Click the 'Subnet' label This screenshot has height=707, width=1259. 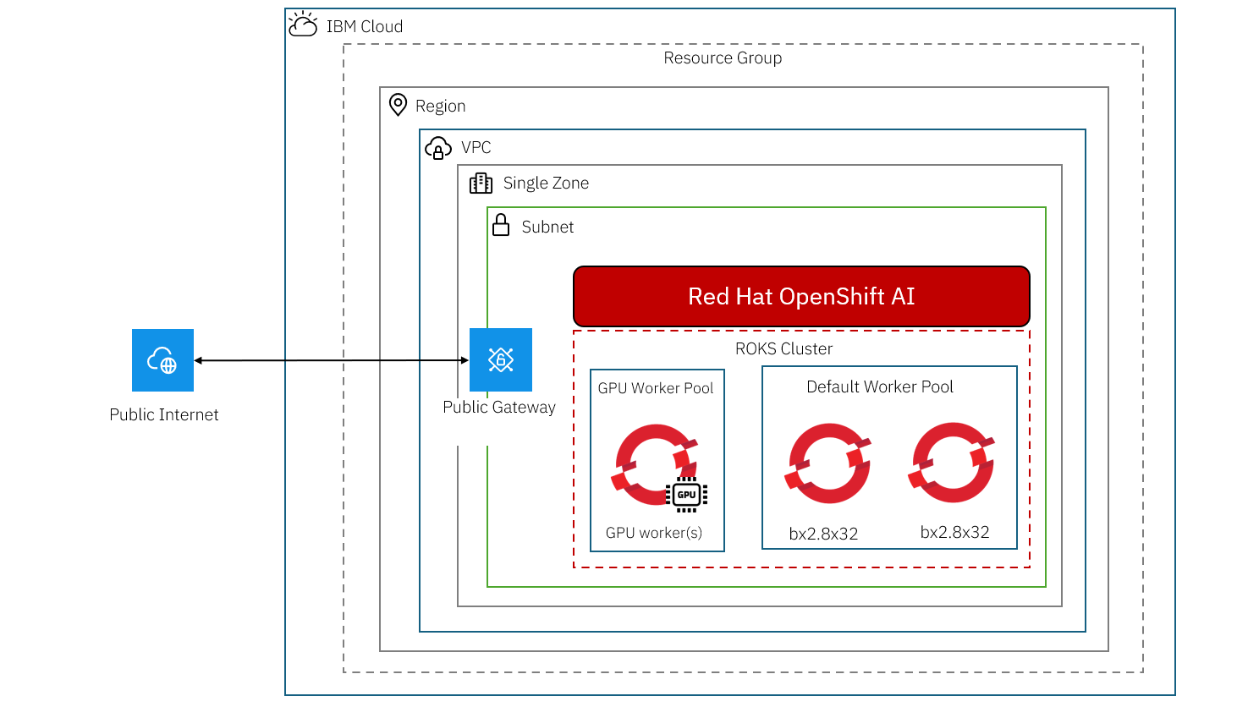547,227
